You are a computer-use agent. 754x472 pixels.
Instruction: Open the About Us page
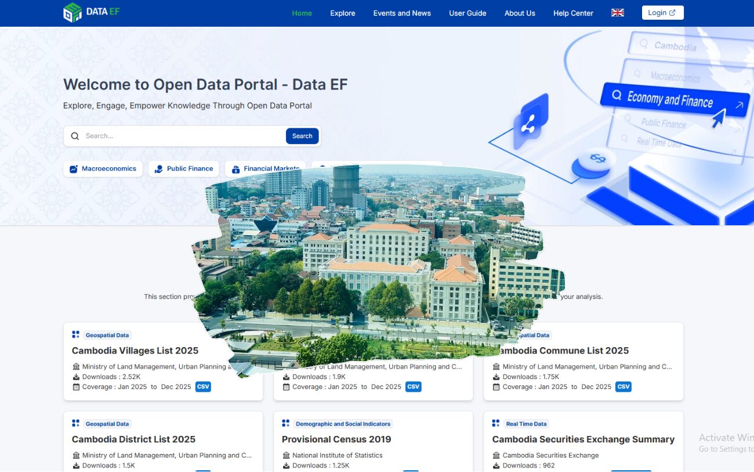[520, 13]
